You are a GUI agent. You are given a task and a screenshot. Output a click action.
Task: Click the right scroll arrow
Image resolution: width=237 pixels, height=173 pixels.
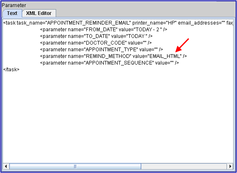(230, 166)
